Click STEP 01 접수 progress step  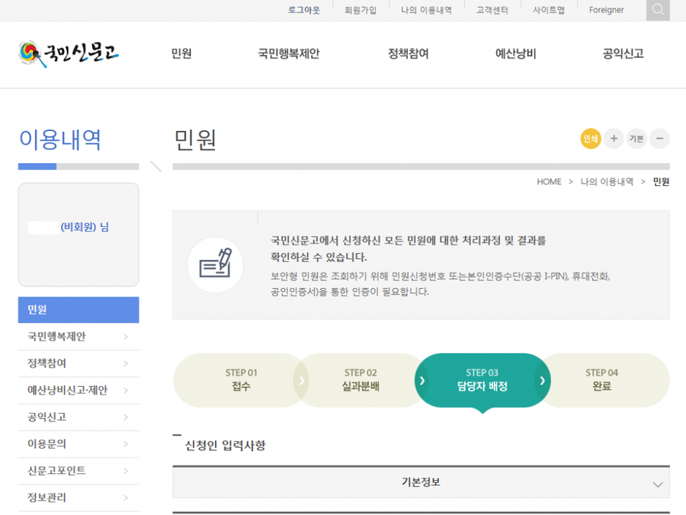241,380
